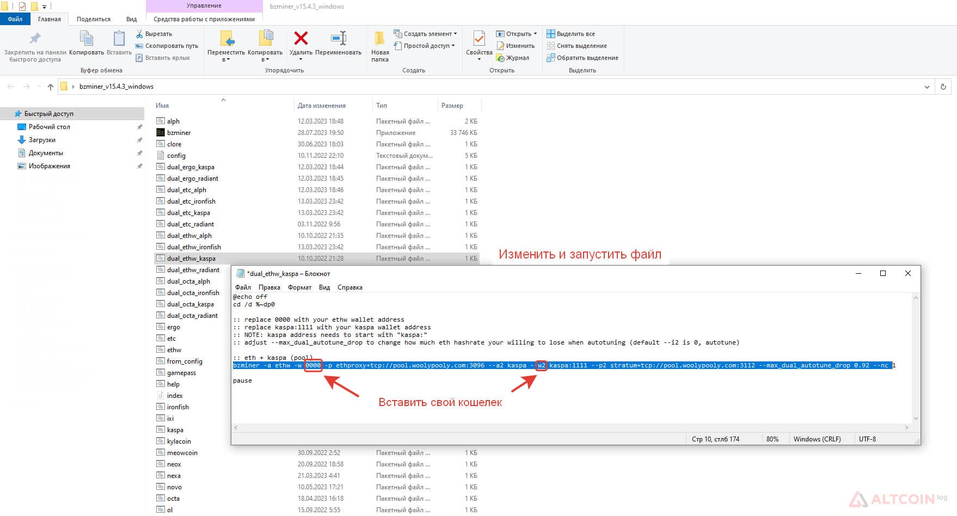
Task: Select Изображения in the navigation pane
Action: tap(49, 166)
